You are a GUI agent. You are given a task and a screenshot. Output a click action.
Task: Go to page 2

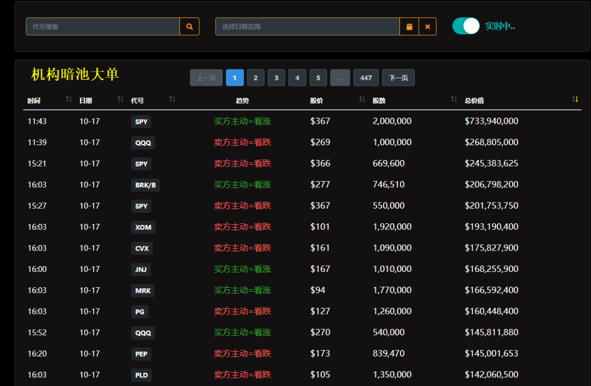pos(256,78)
